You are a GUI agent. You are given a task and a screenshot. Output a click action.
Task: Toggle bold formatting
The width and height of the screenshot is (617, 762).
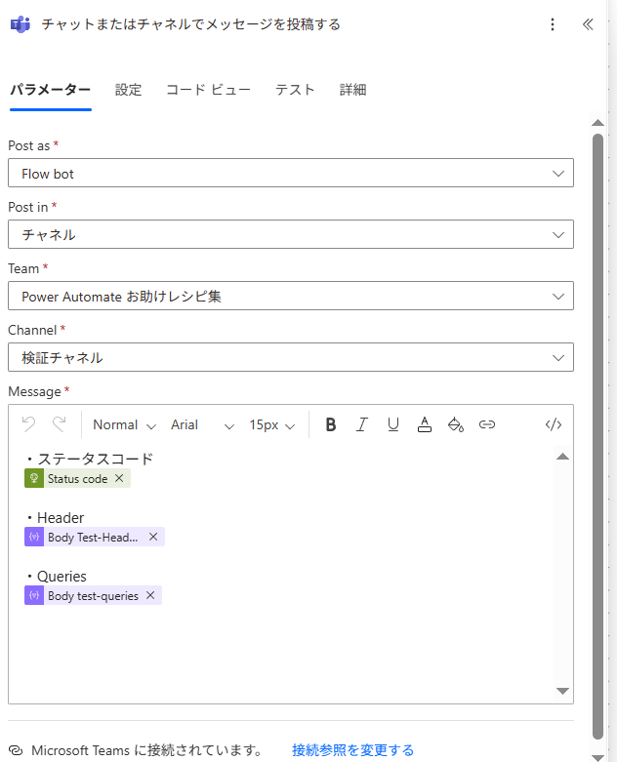331,424
